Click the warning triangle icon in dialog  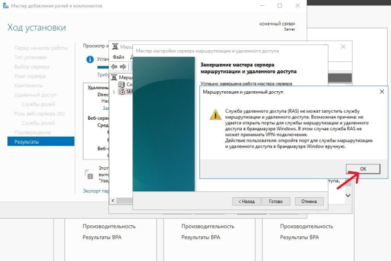[215, 115]
